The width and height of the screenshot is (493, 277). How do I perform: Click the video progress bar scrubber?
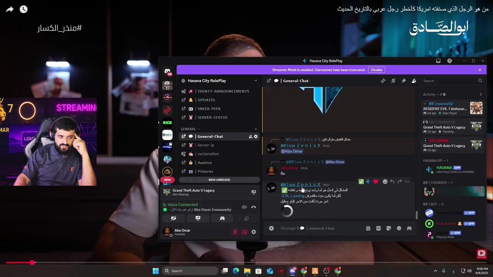coord(32,263)
